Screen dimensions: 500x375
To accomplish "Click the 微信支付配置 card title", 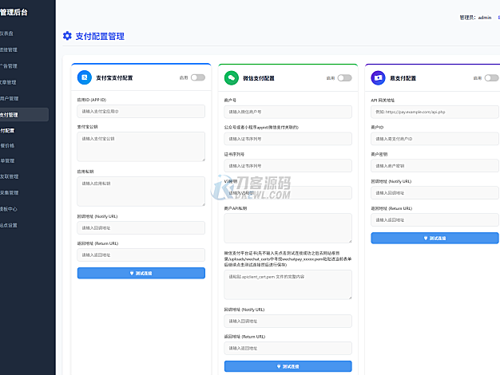I will click(x=259, y=78).
